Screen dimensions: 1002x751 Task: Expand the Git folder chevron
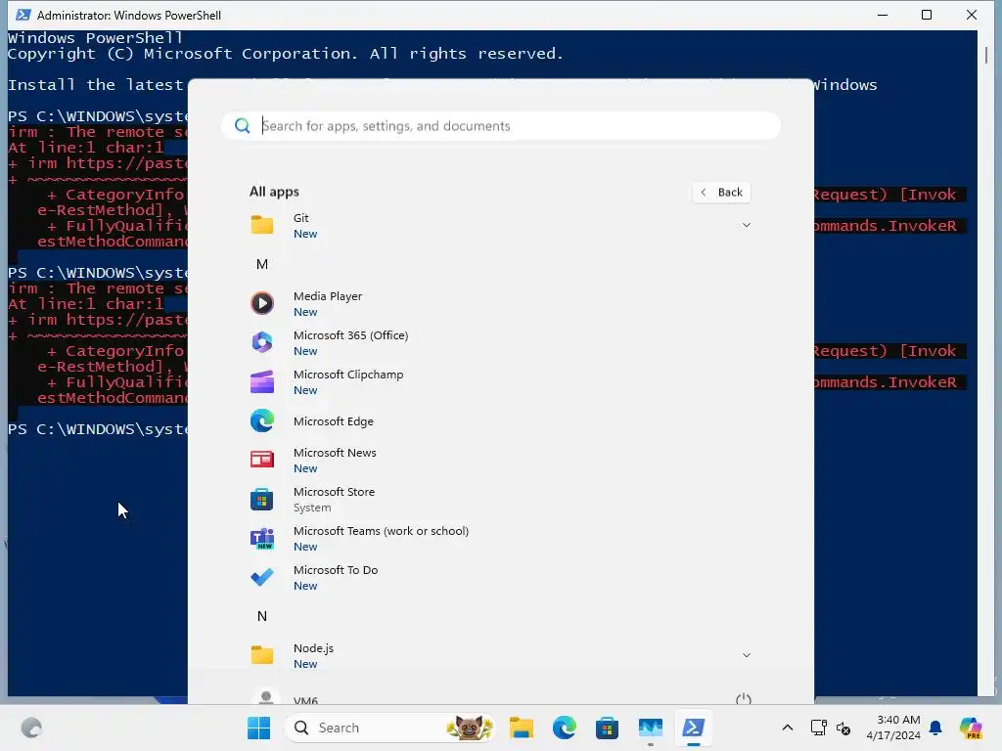[x=746, y=225]
